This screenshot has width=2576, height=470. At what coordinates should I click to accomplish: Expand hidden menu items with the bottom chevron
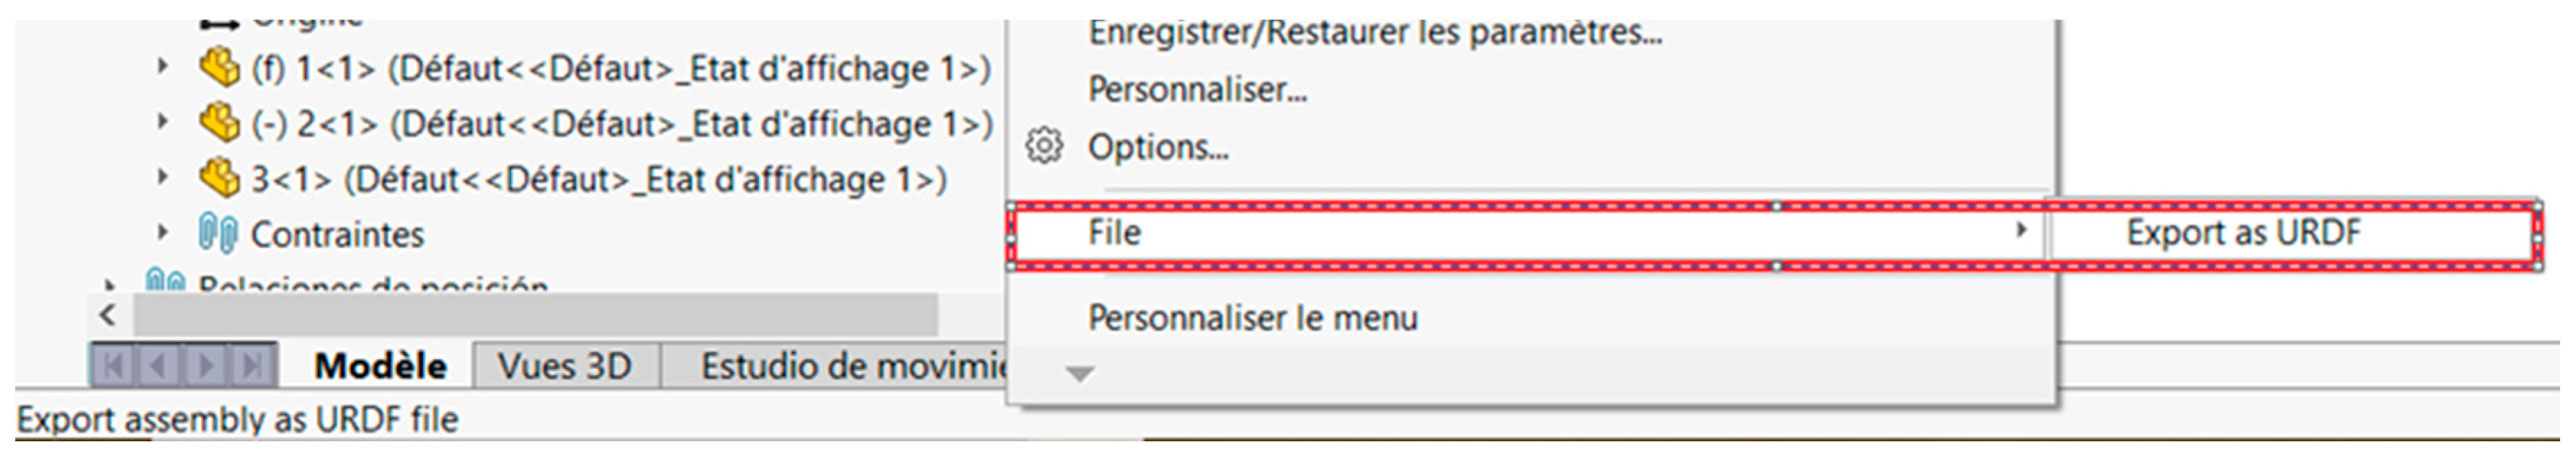(1080, 374)
